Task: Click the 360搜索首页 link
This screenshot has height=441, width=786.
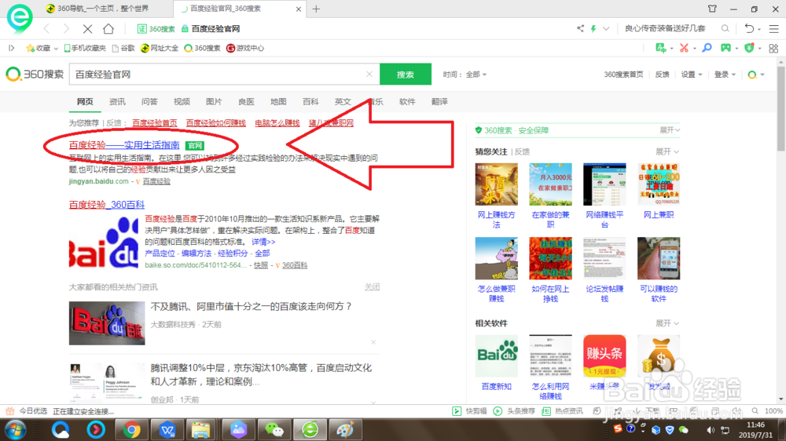Action: pyautogui.click(x=623, y=75)
